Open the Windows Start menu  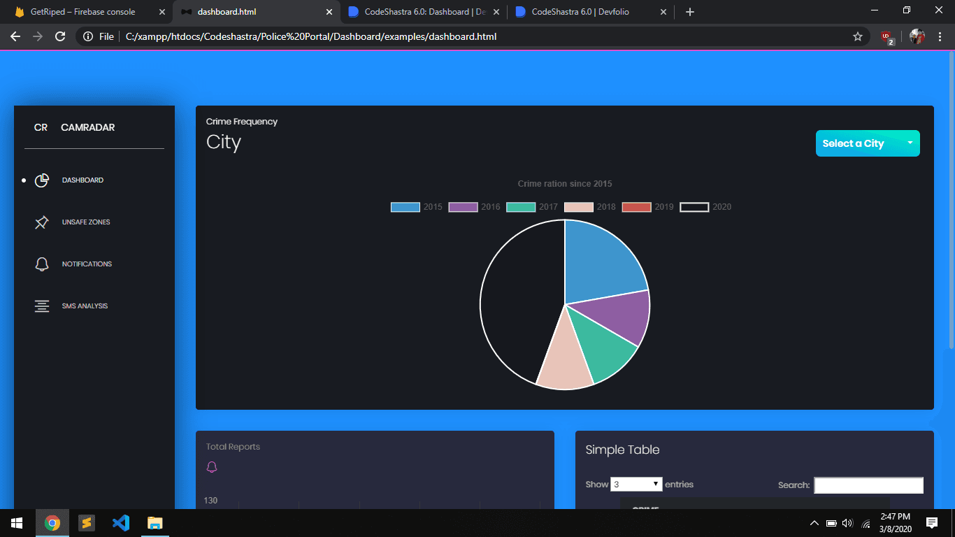[x=17, y=523]
